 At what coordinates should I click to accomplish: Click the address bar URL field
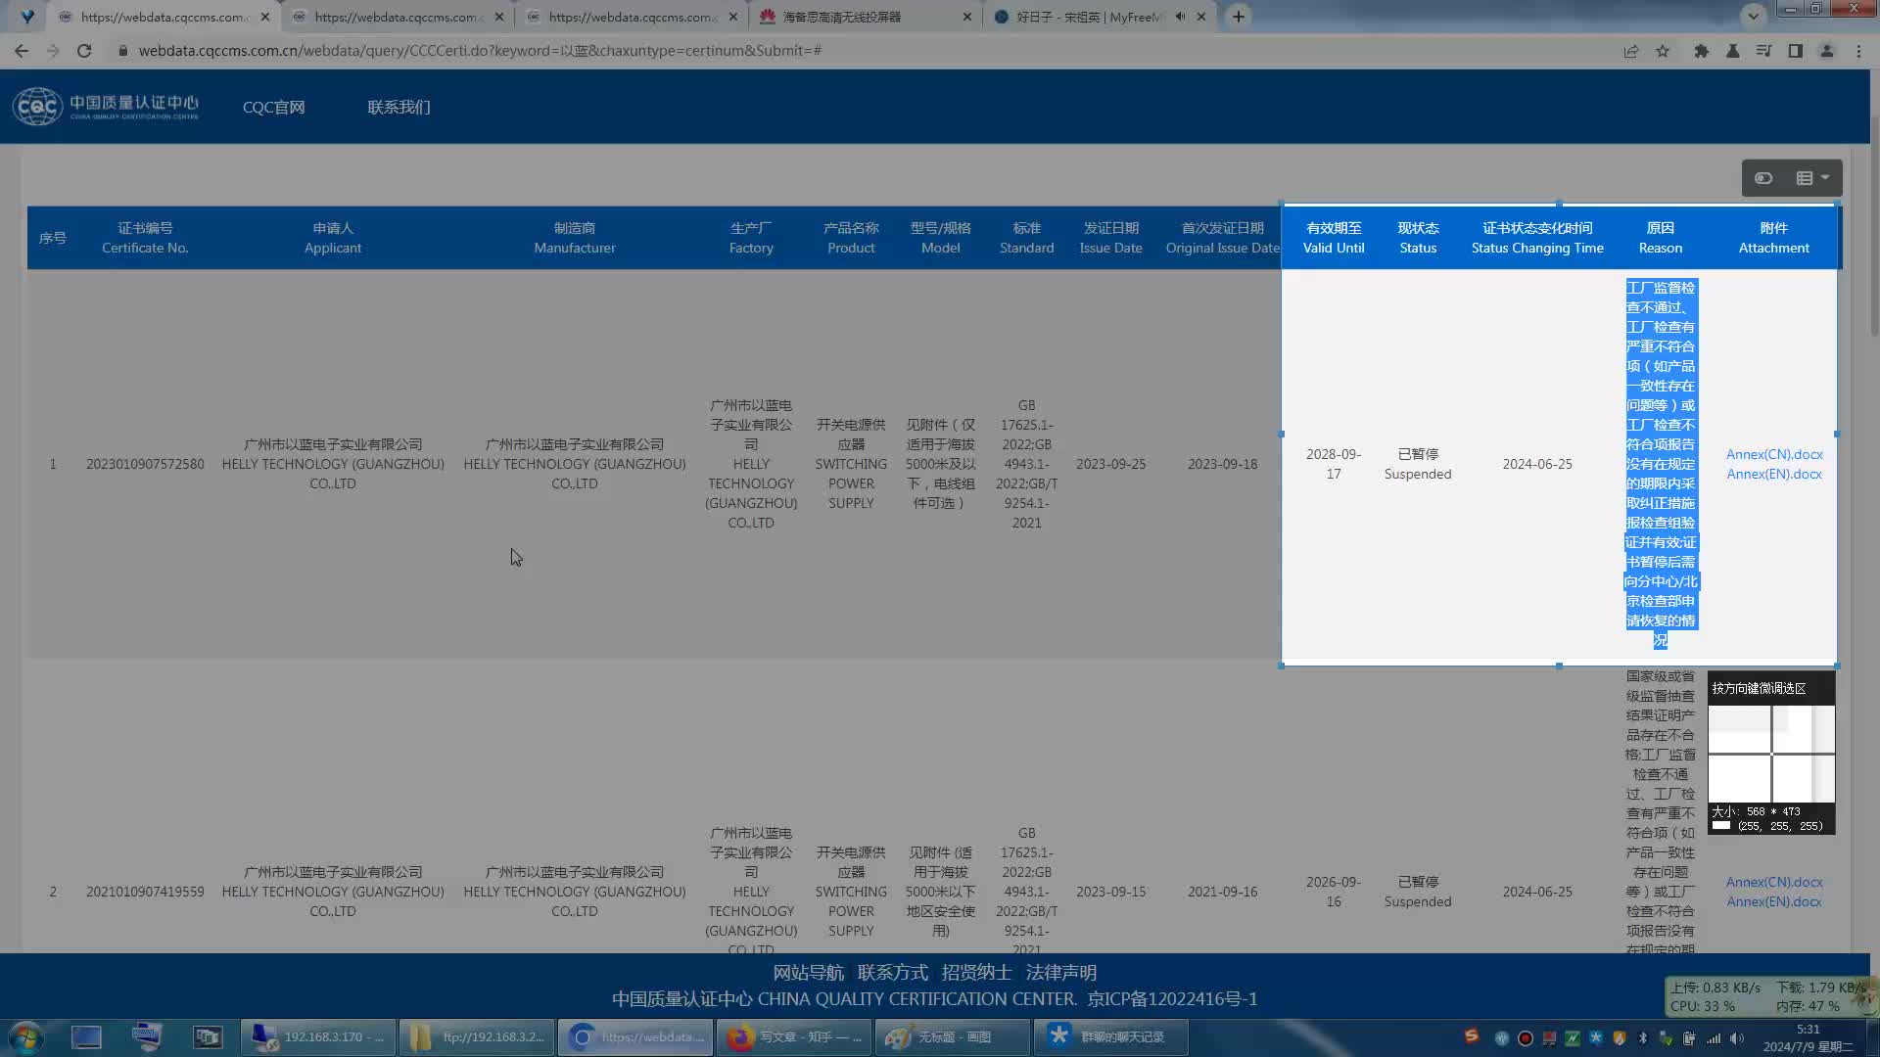click(480, 51)
